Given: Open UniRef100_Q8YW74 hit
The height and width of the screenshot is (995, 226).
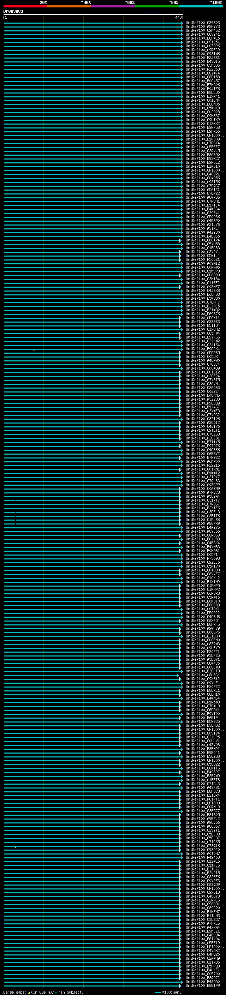Looking at the screenshot, I should coord(203,73).
